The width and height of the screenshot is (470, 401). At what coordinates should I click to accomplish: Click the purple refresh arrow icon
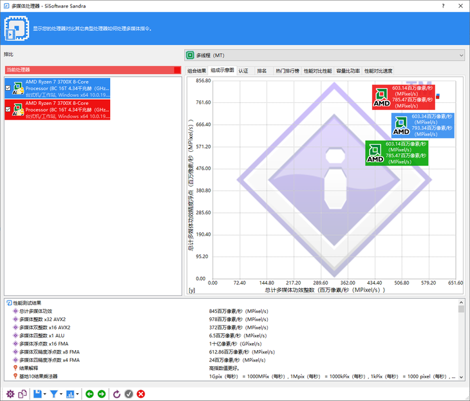point(117,394)
